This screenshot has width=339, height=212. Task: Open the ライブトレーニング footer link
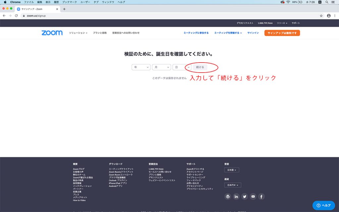pyautogui.click(x=196, y=178)
